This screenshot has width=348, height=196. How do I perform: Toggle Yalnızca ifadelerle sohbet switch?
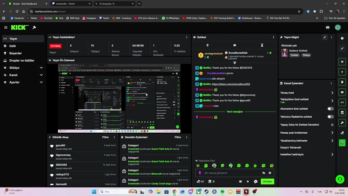pyautogui.click(x=330, y=117)
